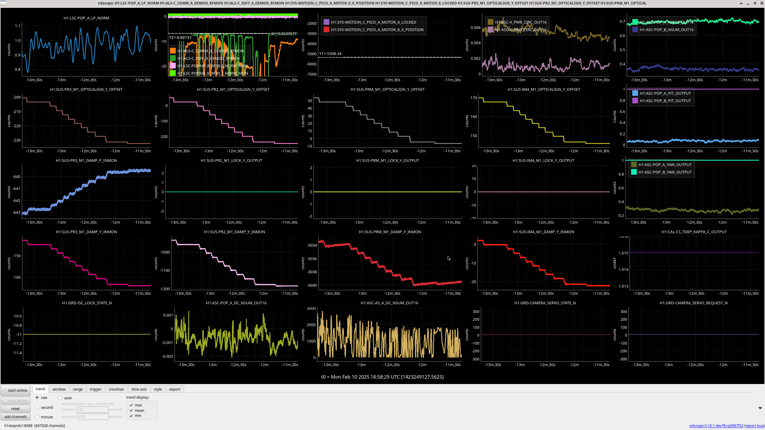Open the range tab
The width and height of the screenshot is (765, 430).
(78, 389)
